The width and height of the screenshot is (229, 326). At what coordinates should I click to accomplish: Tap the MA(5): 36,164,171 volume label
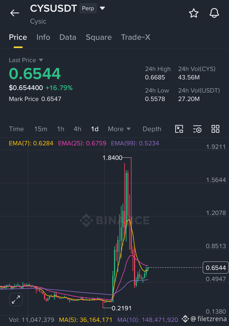click(x=85, y=320)
